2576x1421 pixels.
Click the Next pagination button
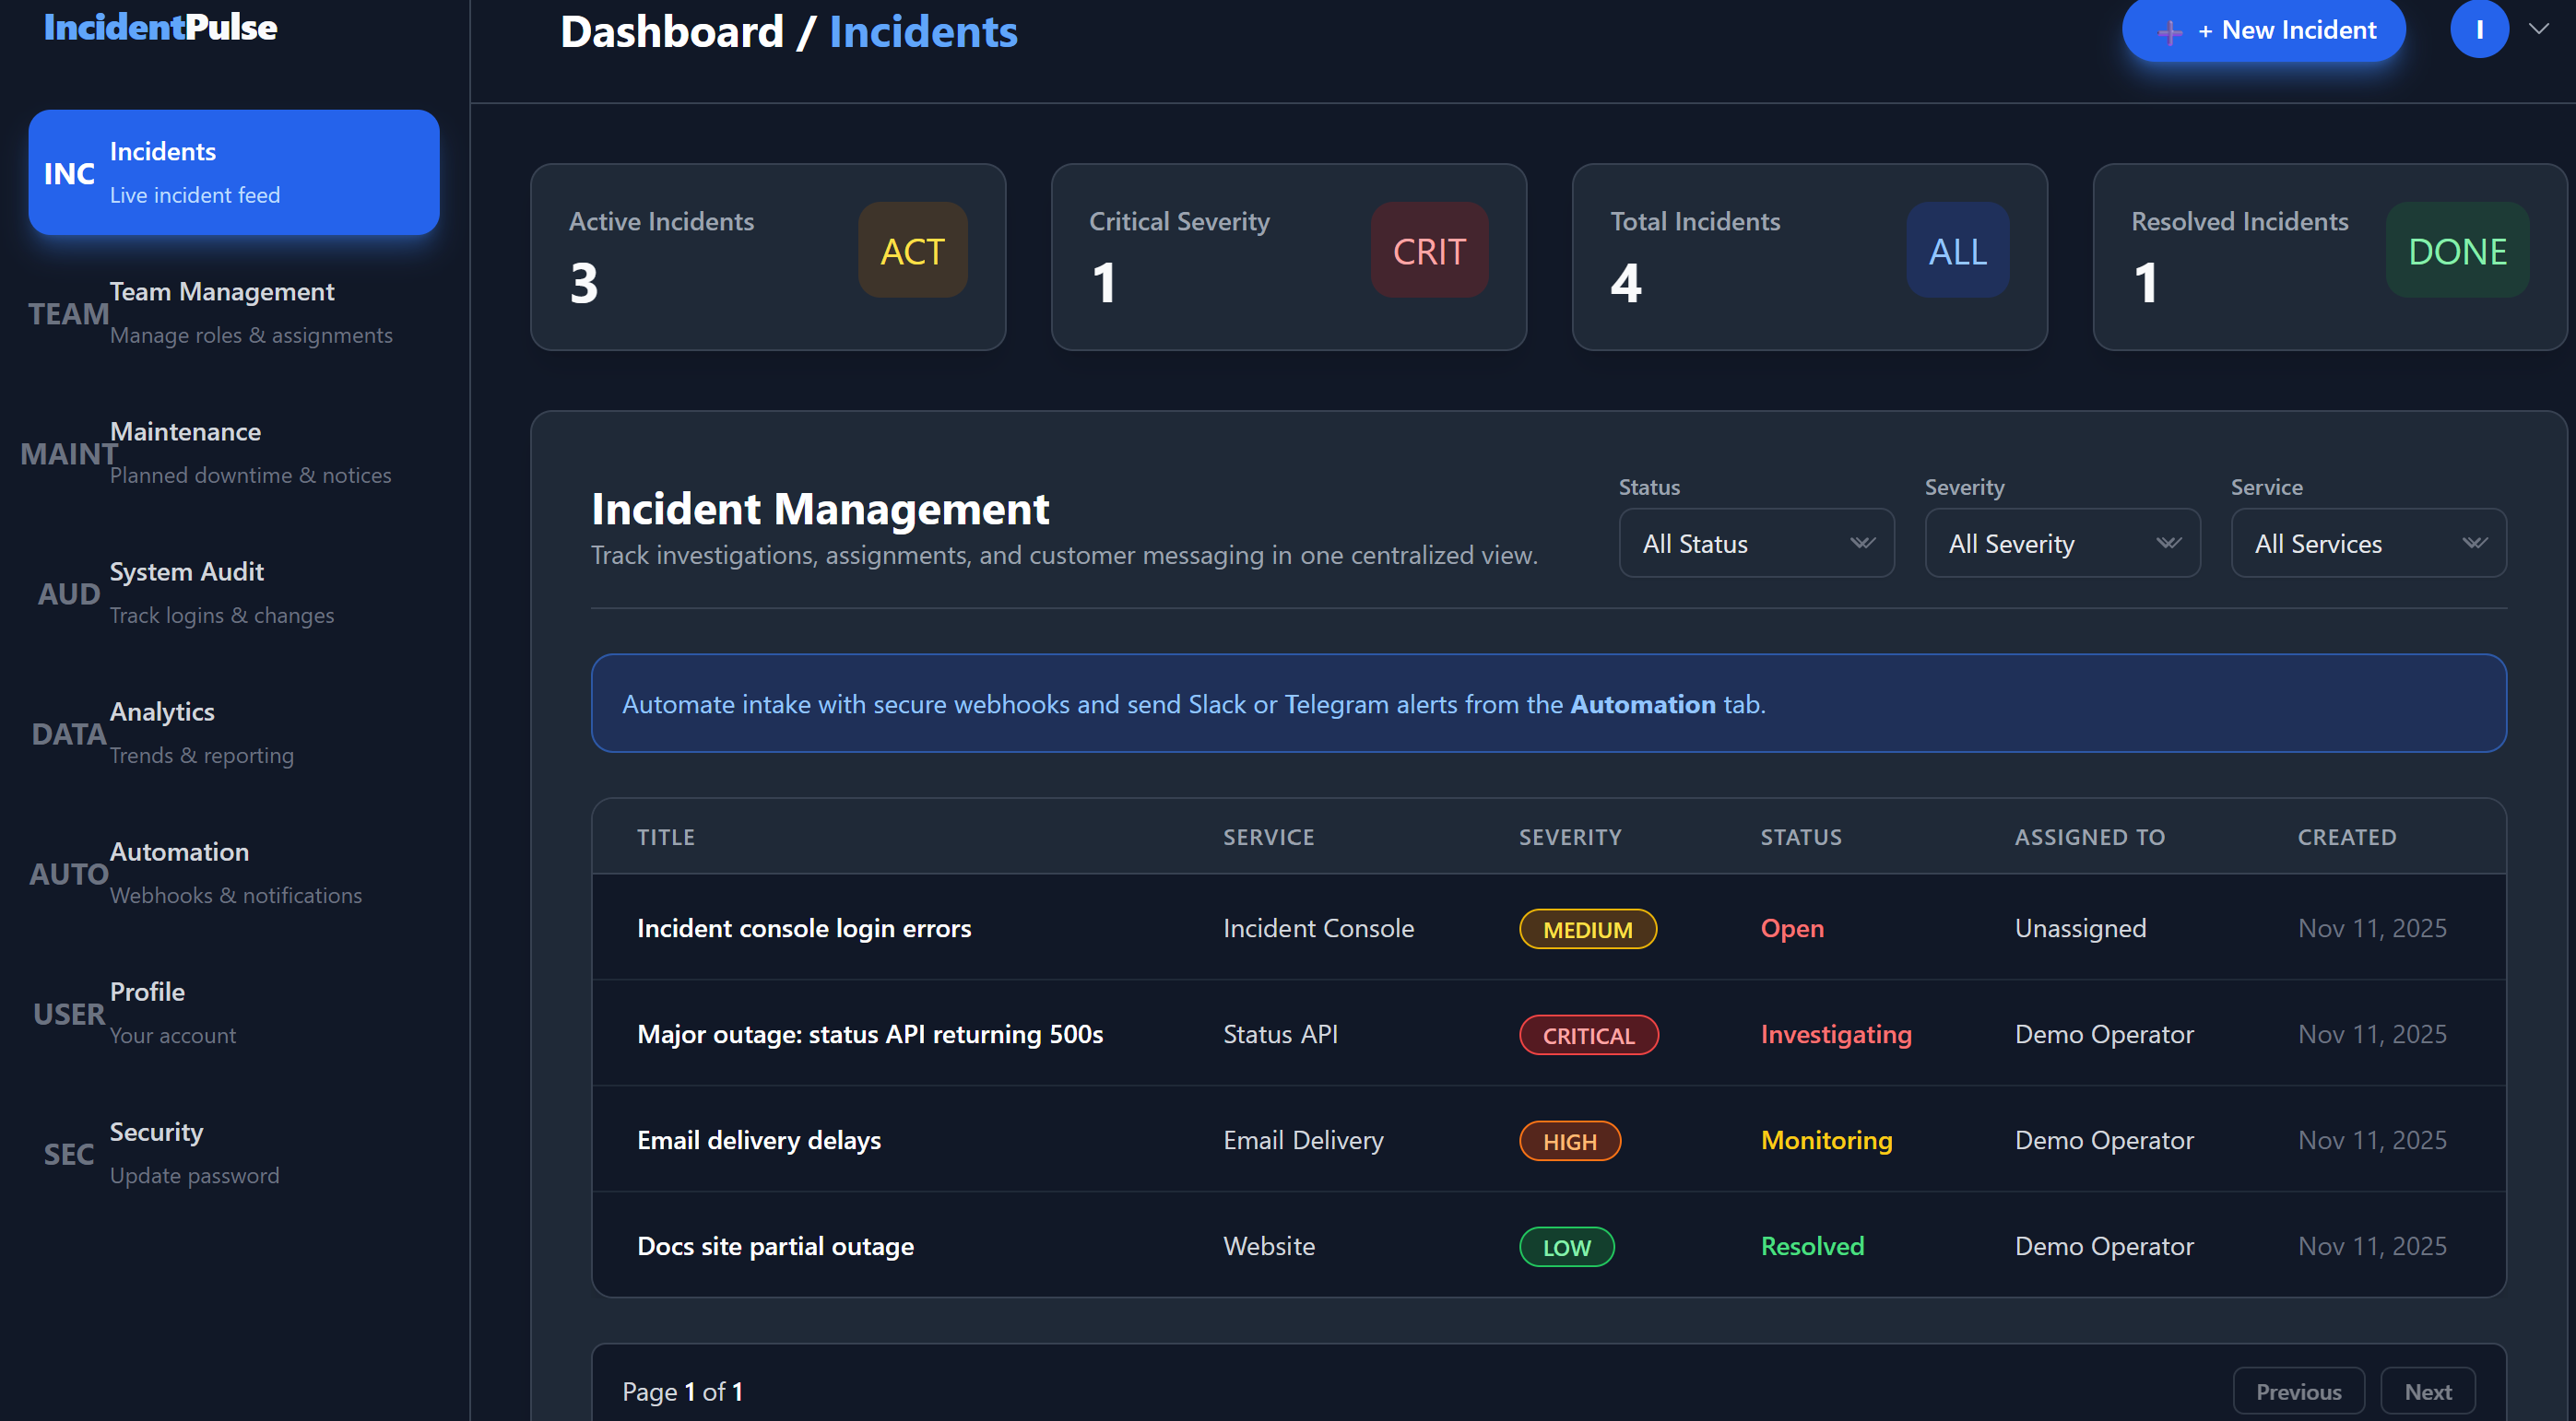coord(2428,1391)
